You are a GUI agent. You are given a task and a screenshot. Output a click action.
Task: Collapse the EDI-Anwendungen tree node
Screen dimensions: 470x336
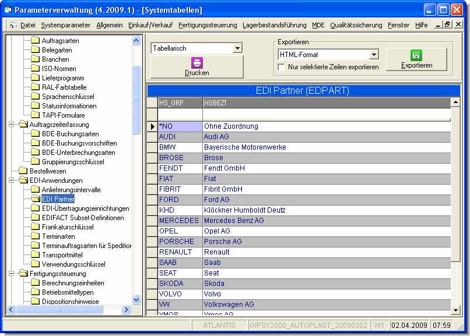pos(12,180)
